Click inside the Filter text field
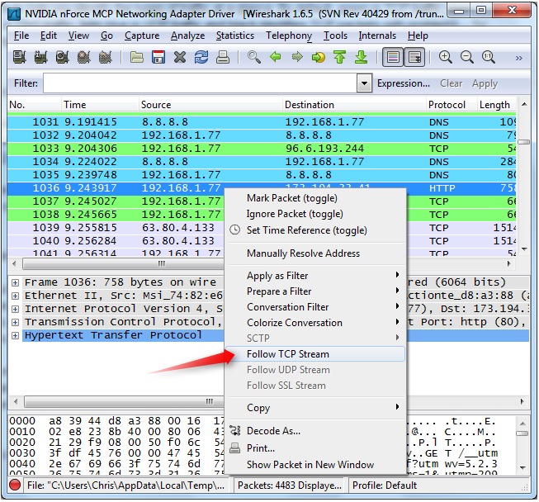The width and height of the screenshot is (539, 502). [198, 83]
